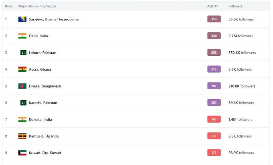Click the Followers column header
The height and width of the screenshot is (165, 273).
235,6
